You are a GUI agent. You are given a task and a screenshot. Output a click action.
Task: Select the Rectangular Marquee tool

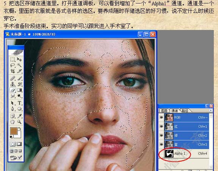[x=13, y=60]
